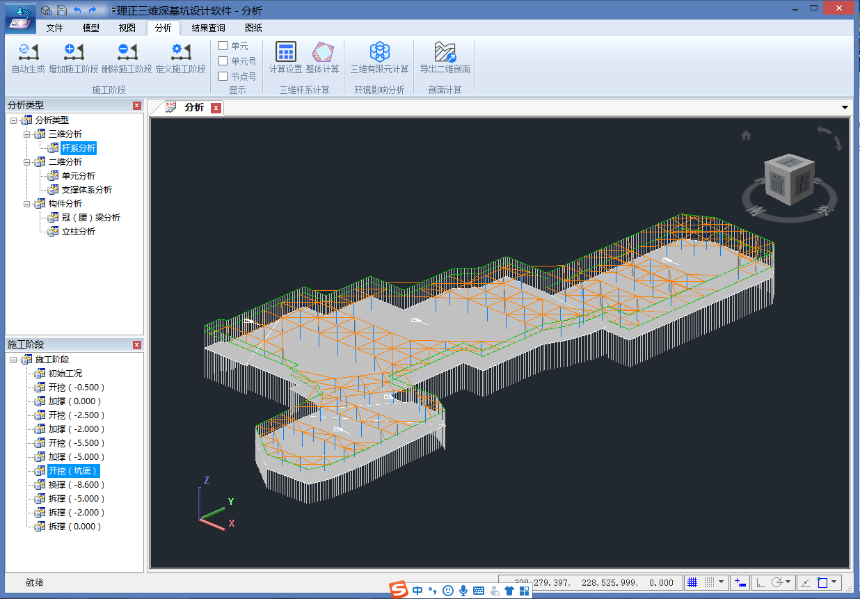Screen dimensions: 860x599
Task: Click 增加施工阶段 add stage icon
Action: pyautogui.click(x=73, y=52)
